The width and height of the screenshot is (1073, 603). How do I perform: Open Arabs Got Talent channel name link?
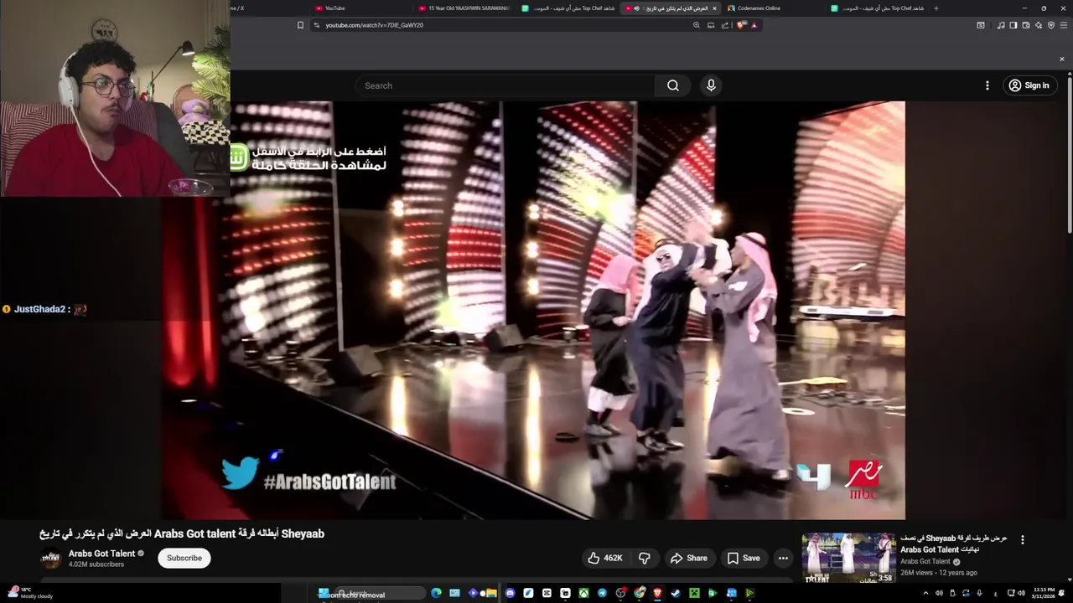coord(101,554)
